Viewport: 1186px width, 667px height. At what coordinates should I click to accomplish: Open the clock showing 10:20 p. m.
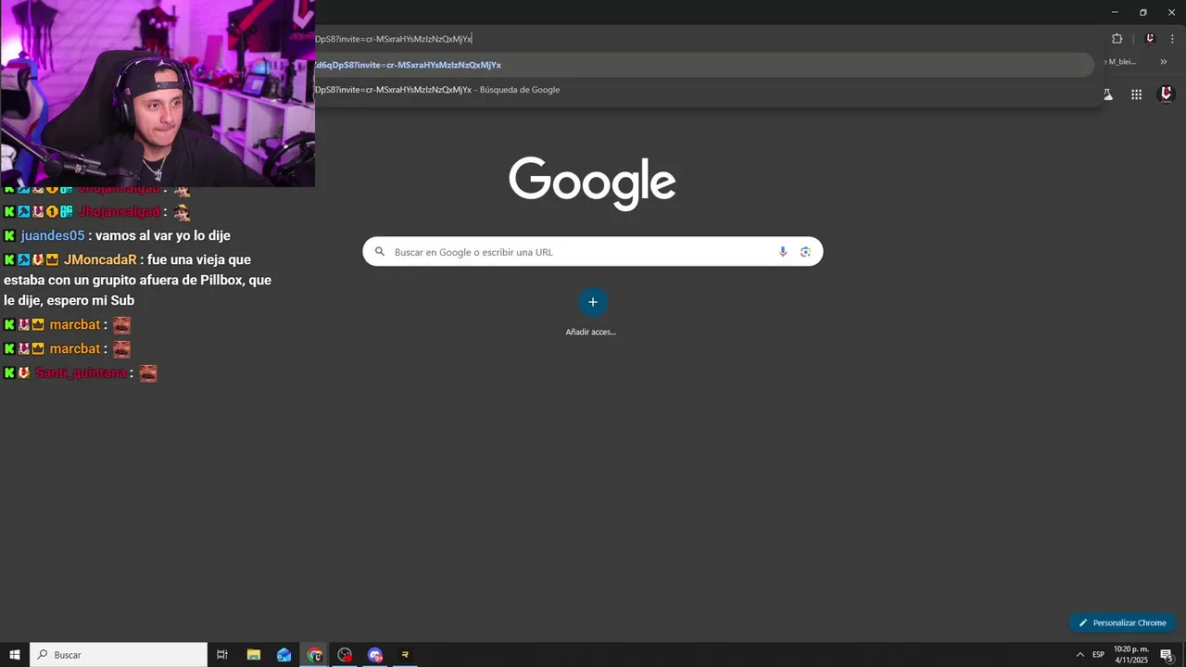tap(1131, 655)
